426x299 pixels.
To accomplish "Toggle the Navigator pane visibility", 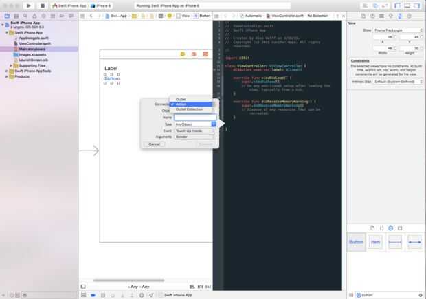I will click(x=397, y=5).
